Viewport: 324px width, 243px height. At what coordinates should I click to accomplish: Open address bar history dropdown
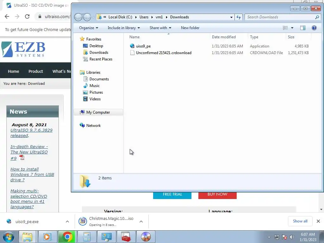tap(231, 17)
